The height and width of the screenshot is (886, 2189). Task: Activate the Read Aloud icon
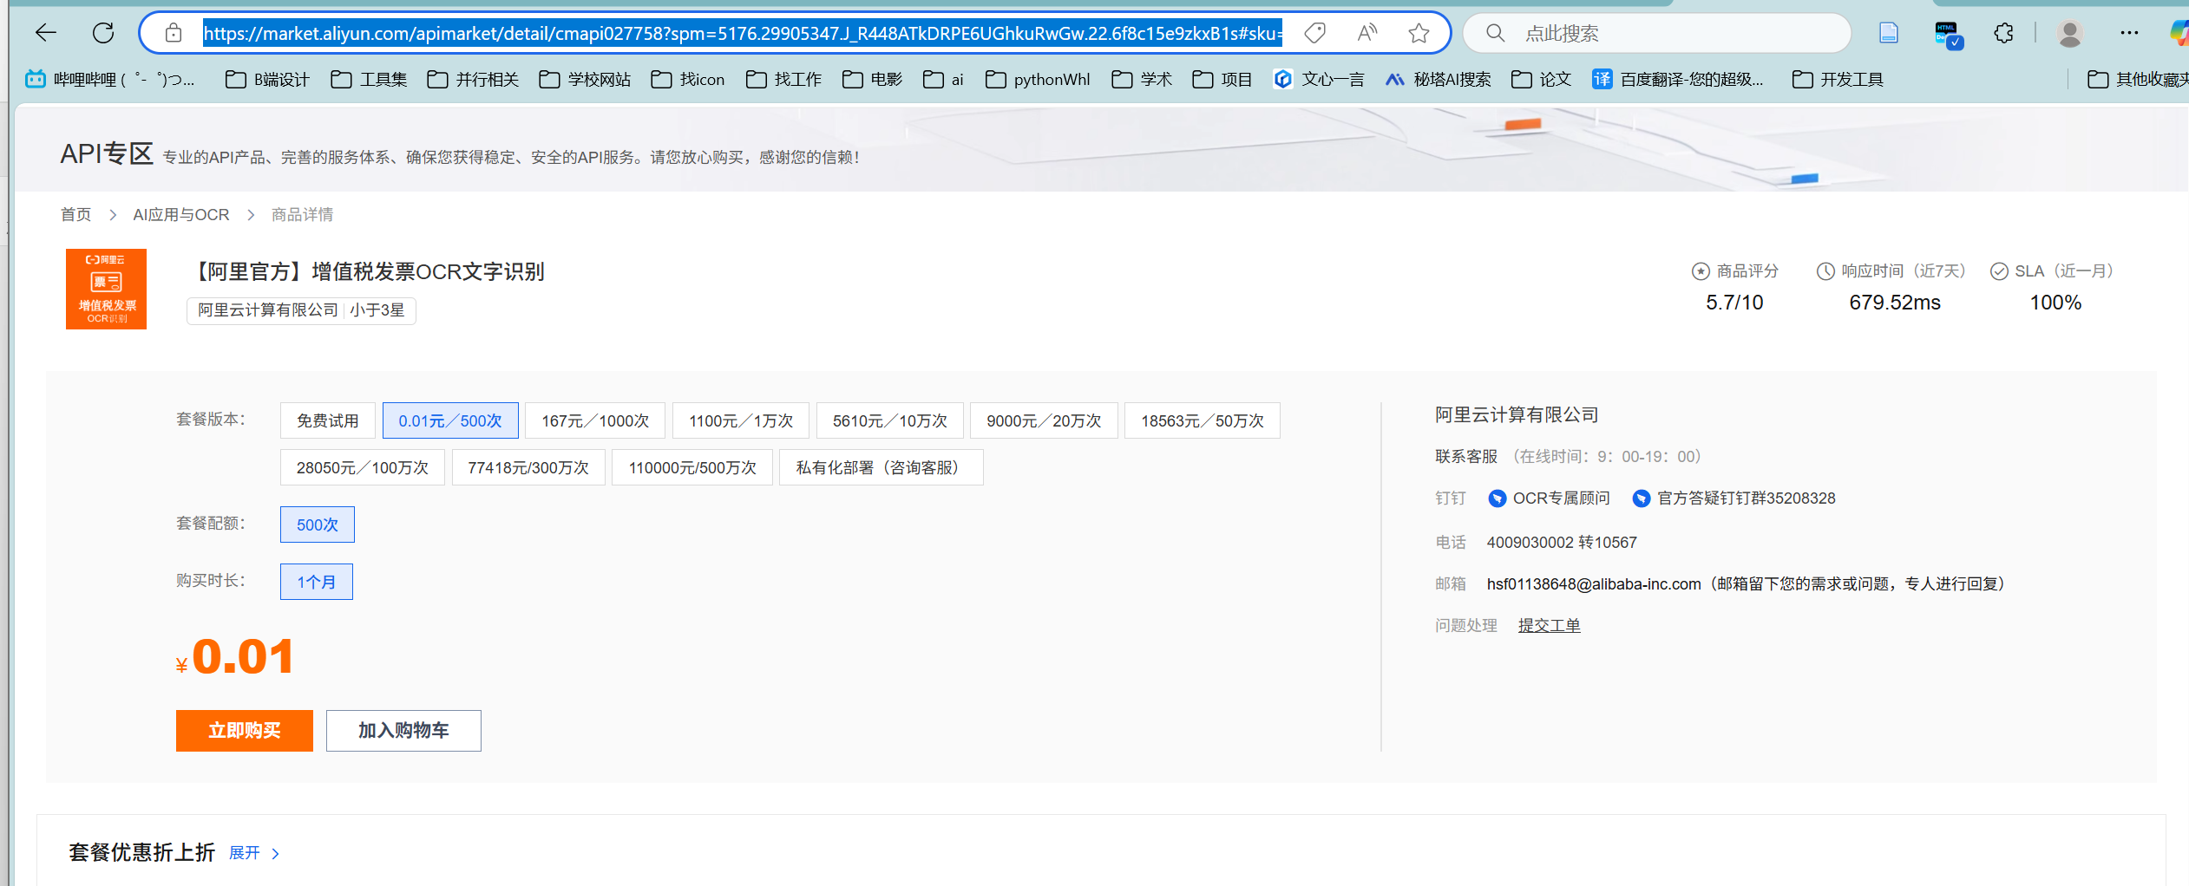[1367, 33]
